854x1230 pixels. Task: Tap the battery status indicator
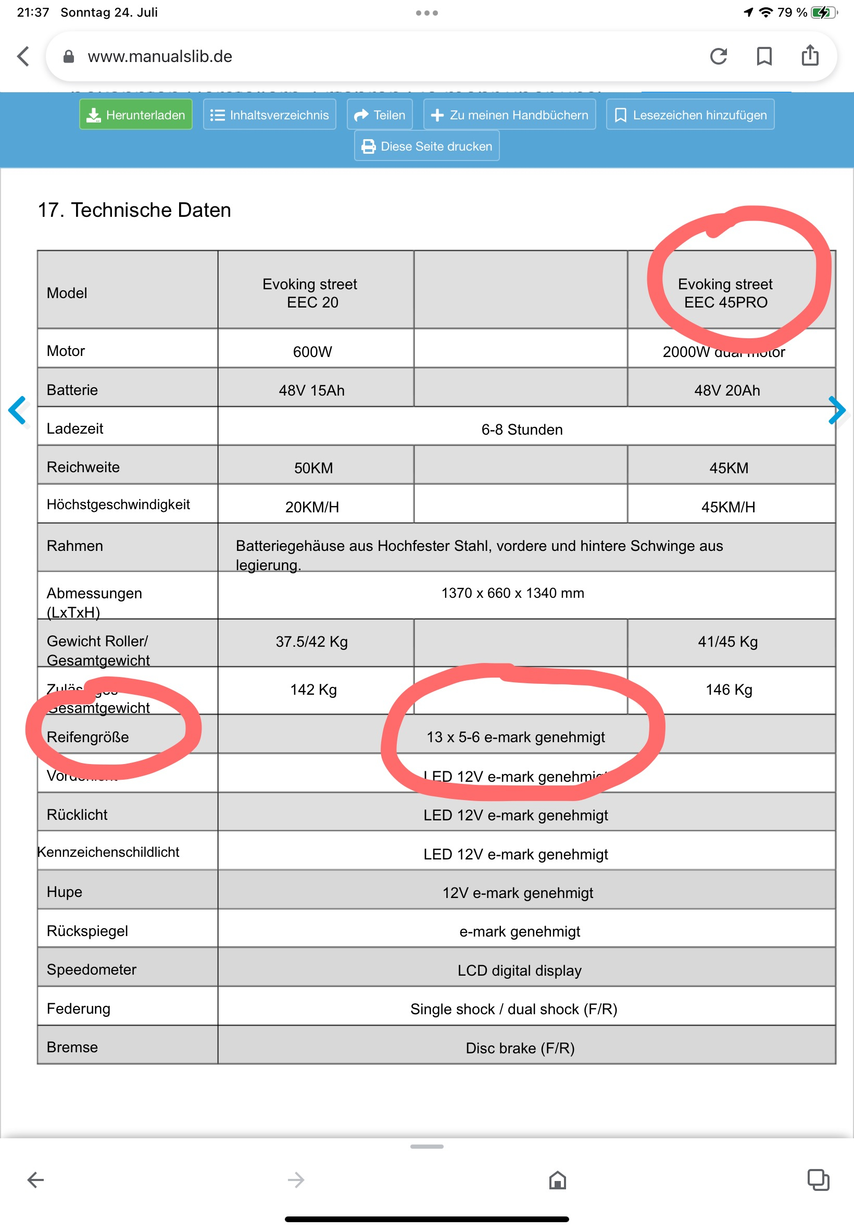coord(822,13)
